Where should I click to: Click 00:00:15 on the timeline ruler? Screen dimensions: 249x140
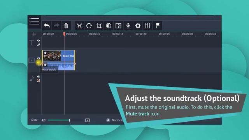pyautogui.click(x=118, y=34)
